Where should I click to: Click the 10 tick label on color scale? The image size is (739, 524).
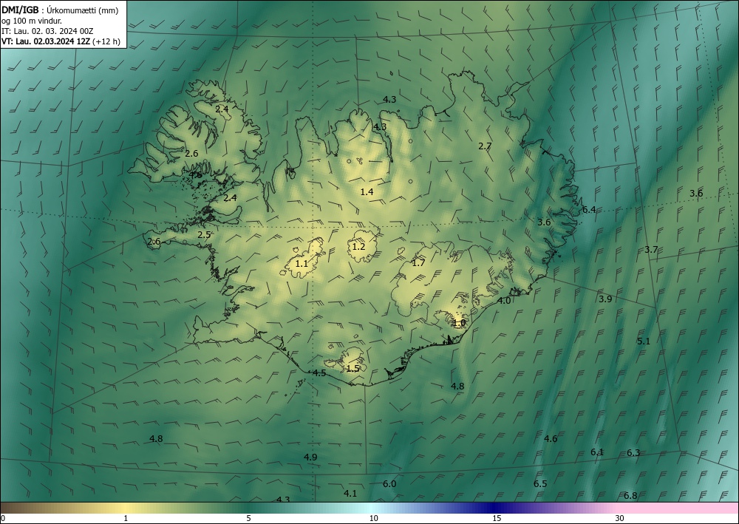pos(374,519)
